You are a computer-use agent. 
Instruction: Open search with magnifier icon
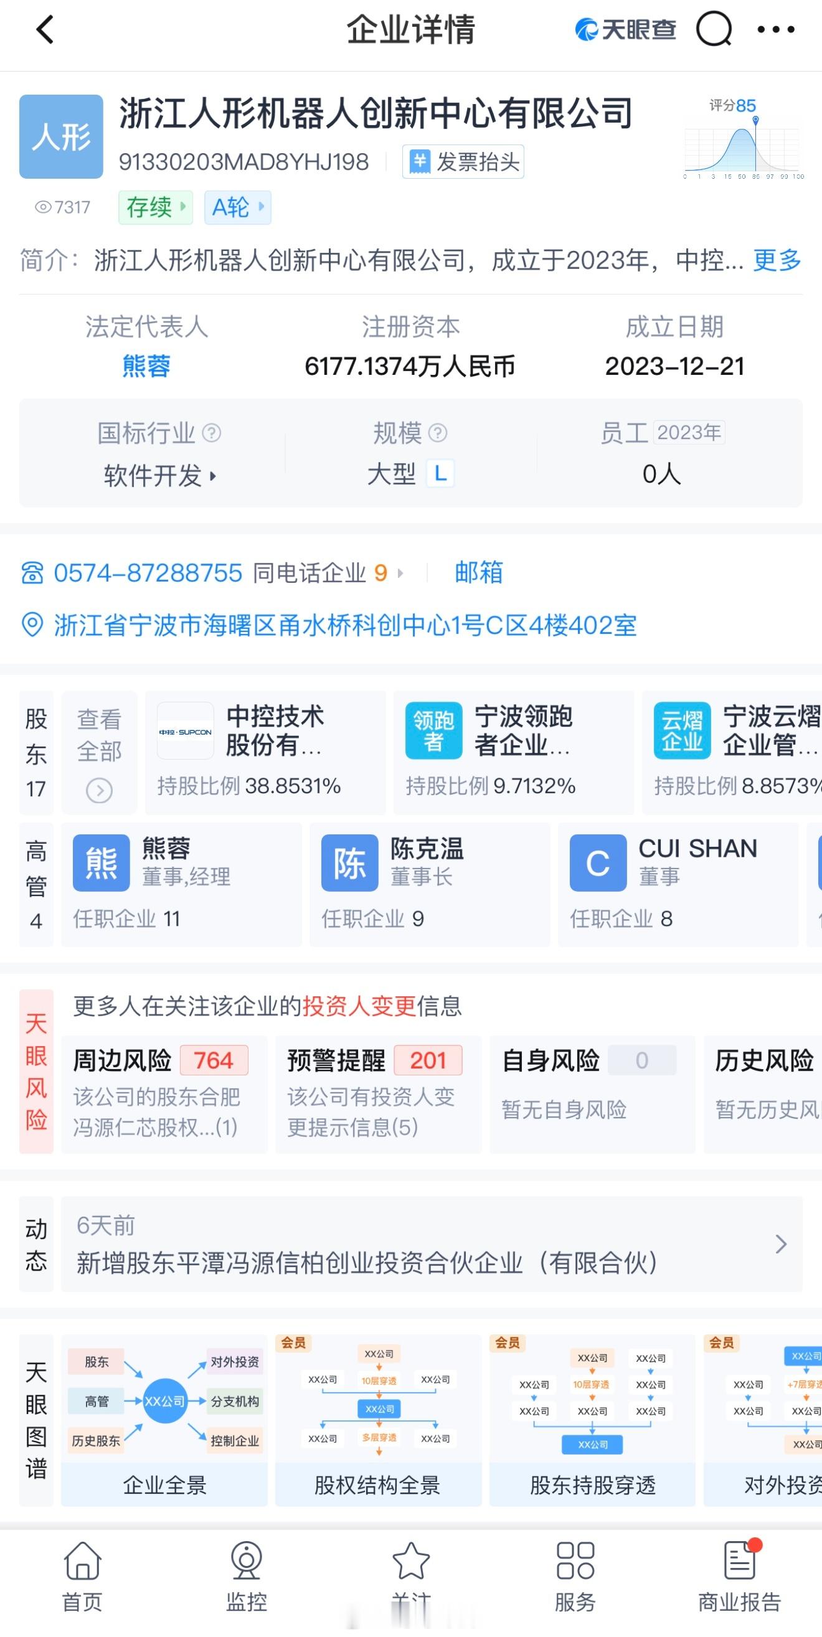[714, 29]
